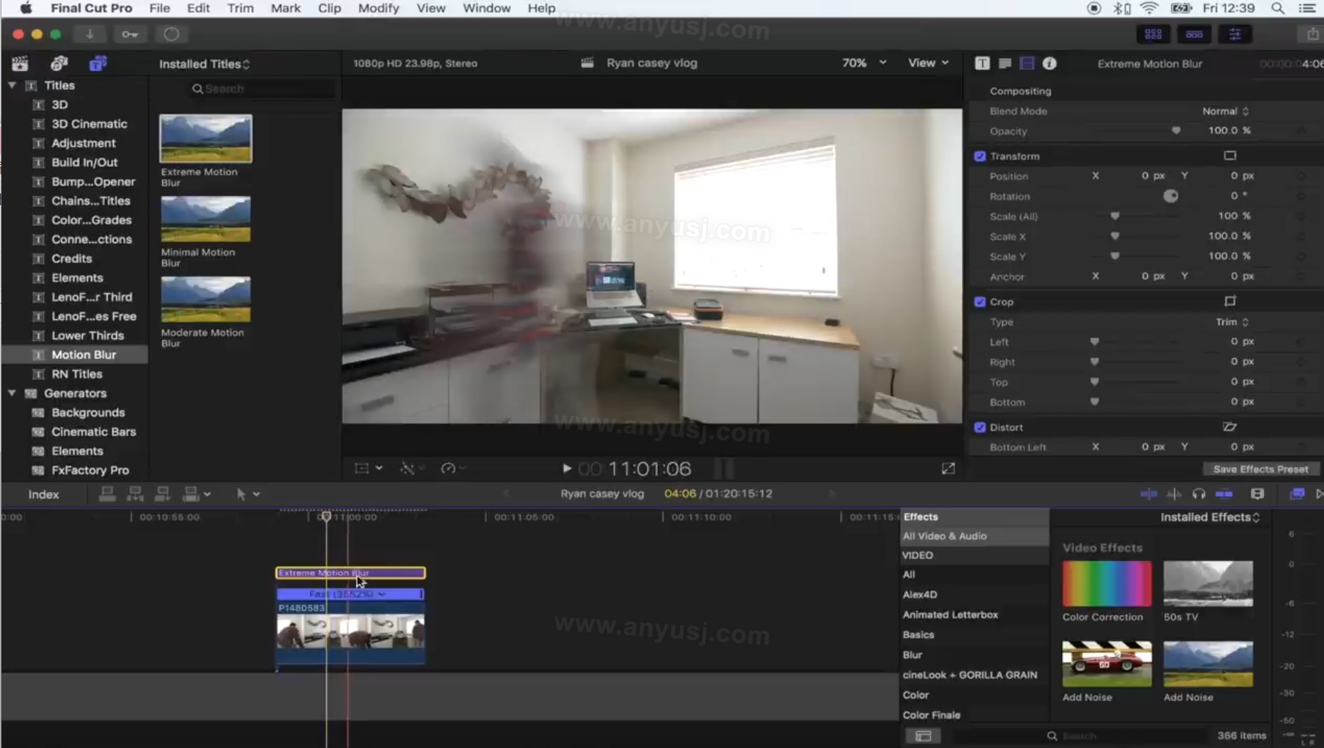Open clip appearance filmstrip icon
This screenshot has width=1324, height=748.
coord(1257,494)
